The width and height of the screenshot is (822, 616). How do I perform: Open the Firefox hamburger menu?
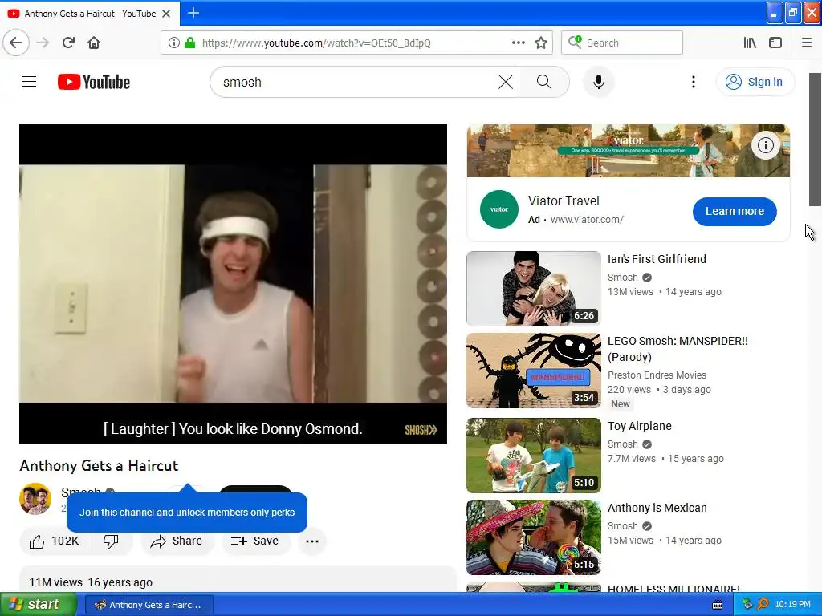tap(806, 43)
